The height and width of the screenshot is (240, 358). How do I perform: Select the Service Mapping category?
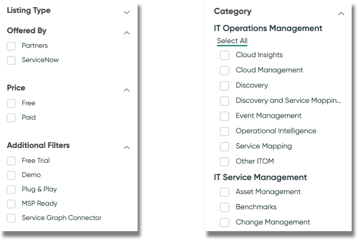224,146
